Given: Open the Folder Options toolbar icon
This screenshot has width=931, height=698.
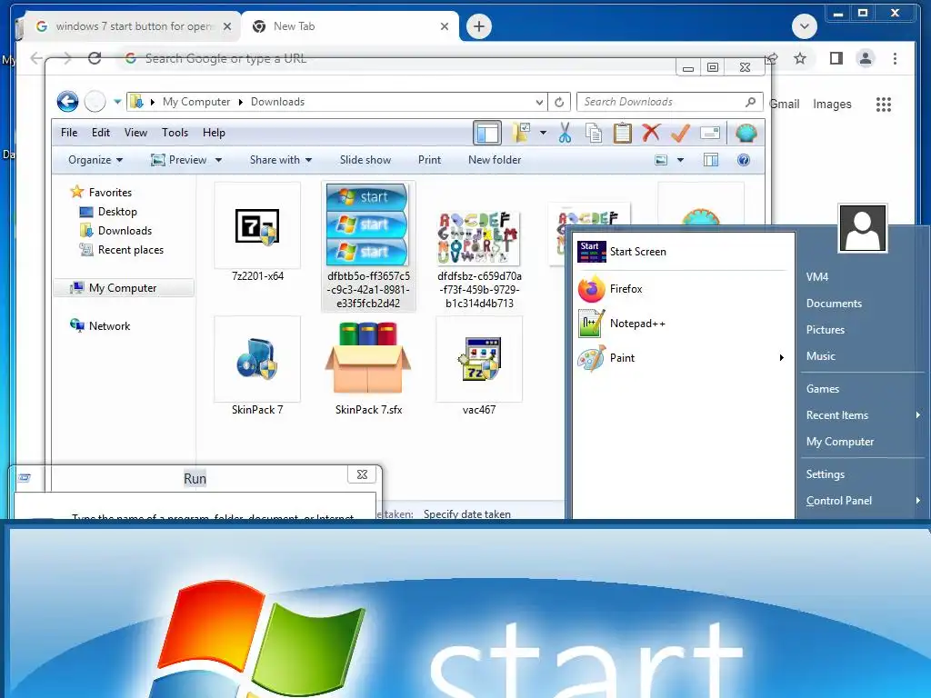Looking at the screenshot, I should click(x=521, y=133).
